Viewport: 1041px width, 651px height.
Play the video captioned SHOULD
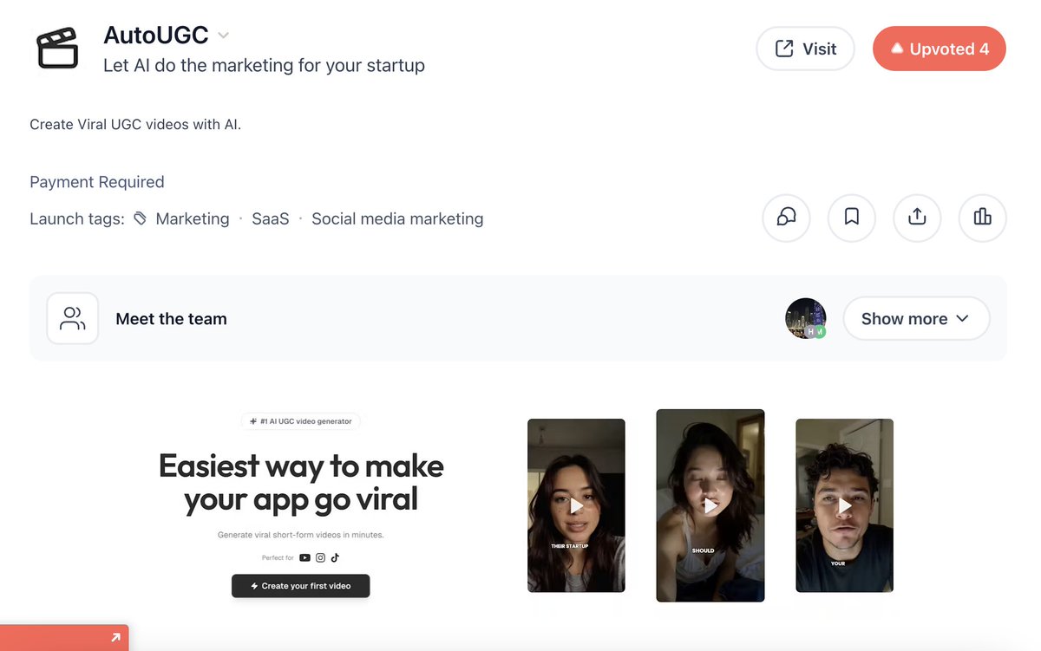tap(710, 505)
